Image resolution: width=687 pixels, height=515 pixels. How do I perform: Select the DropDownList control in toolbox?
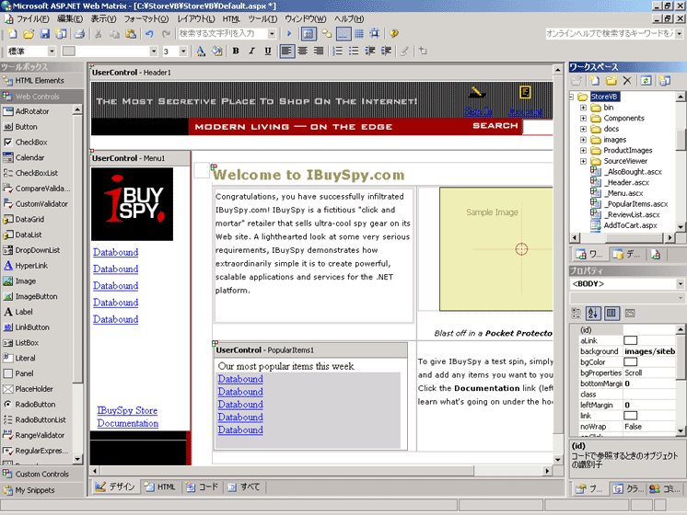(x=38, y=250)
